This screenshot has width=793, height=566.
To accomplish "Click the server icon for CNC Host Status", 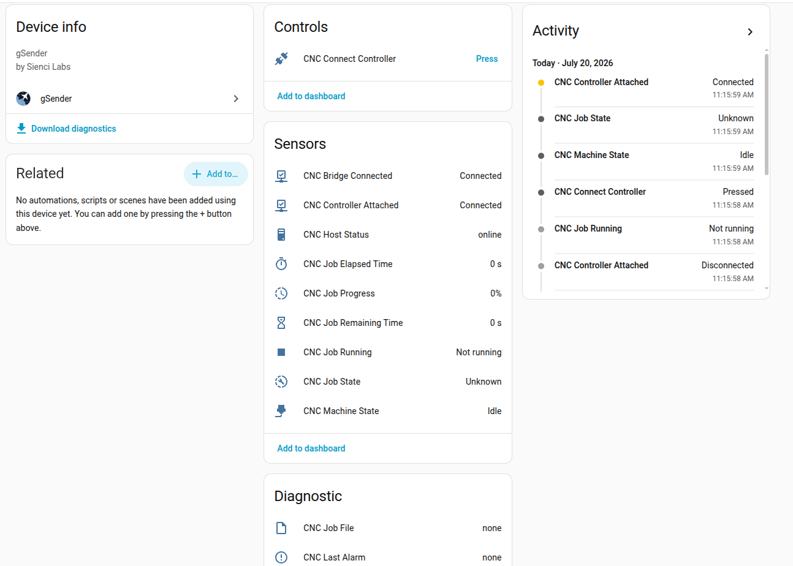I will (281, 235).
